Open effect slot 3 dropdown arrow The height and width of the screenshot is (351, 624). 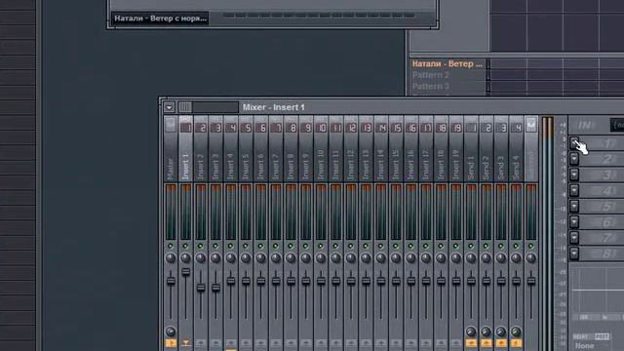tap(574, 175)
